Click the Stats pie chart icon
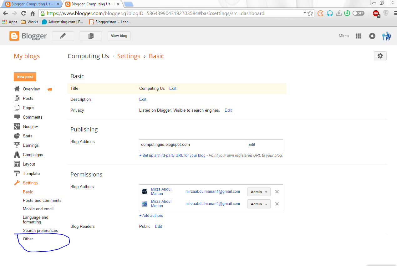397x266 pixels. [x=17, y=136]
